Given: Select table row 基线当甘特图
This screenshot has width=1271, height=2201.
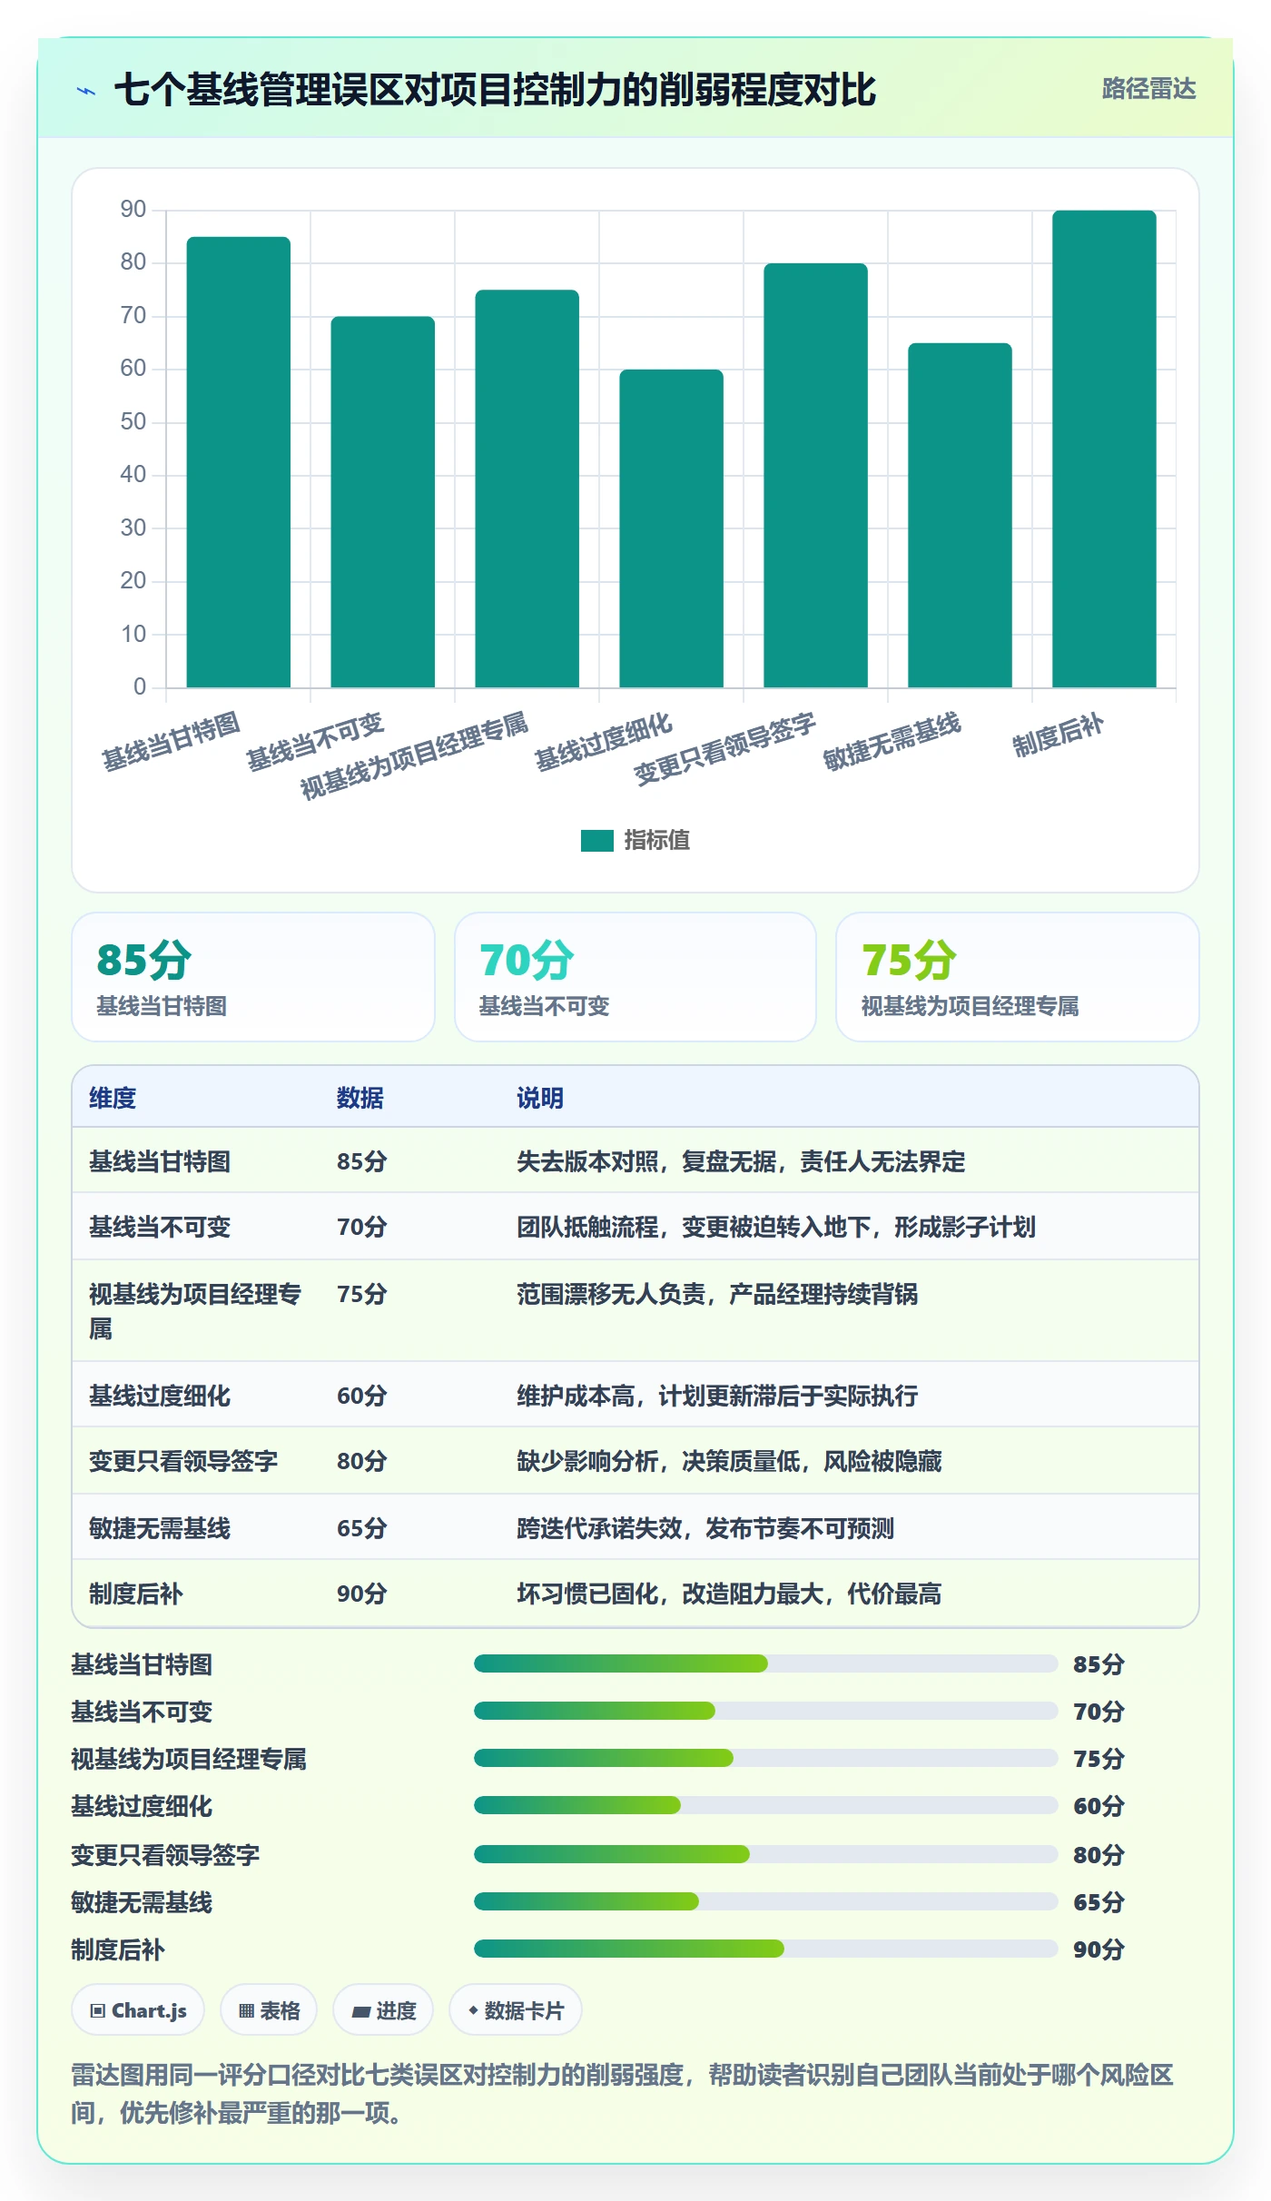Looking at the screenshot, I should click(635, 1161).
